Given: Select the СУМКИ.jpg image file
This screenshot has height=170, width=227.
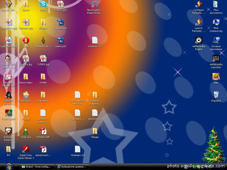Looking at the screenshot, I should coord(43,59).
